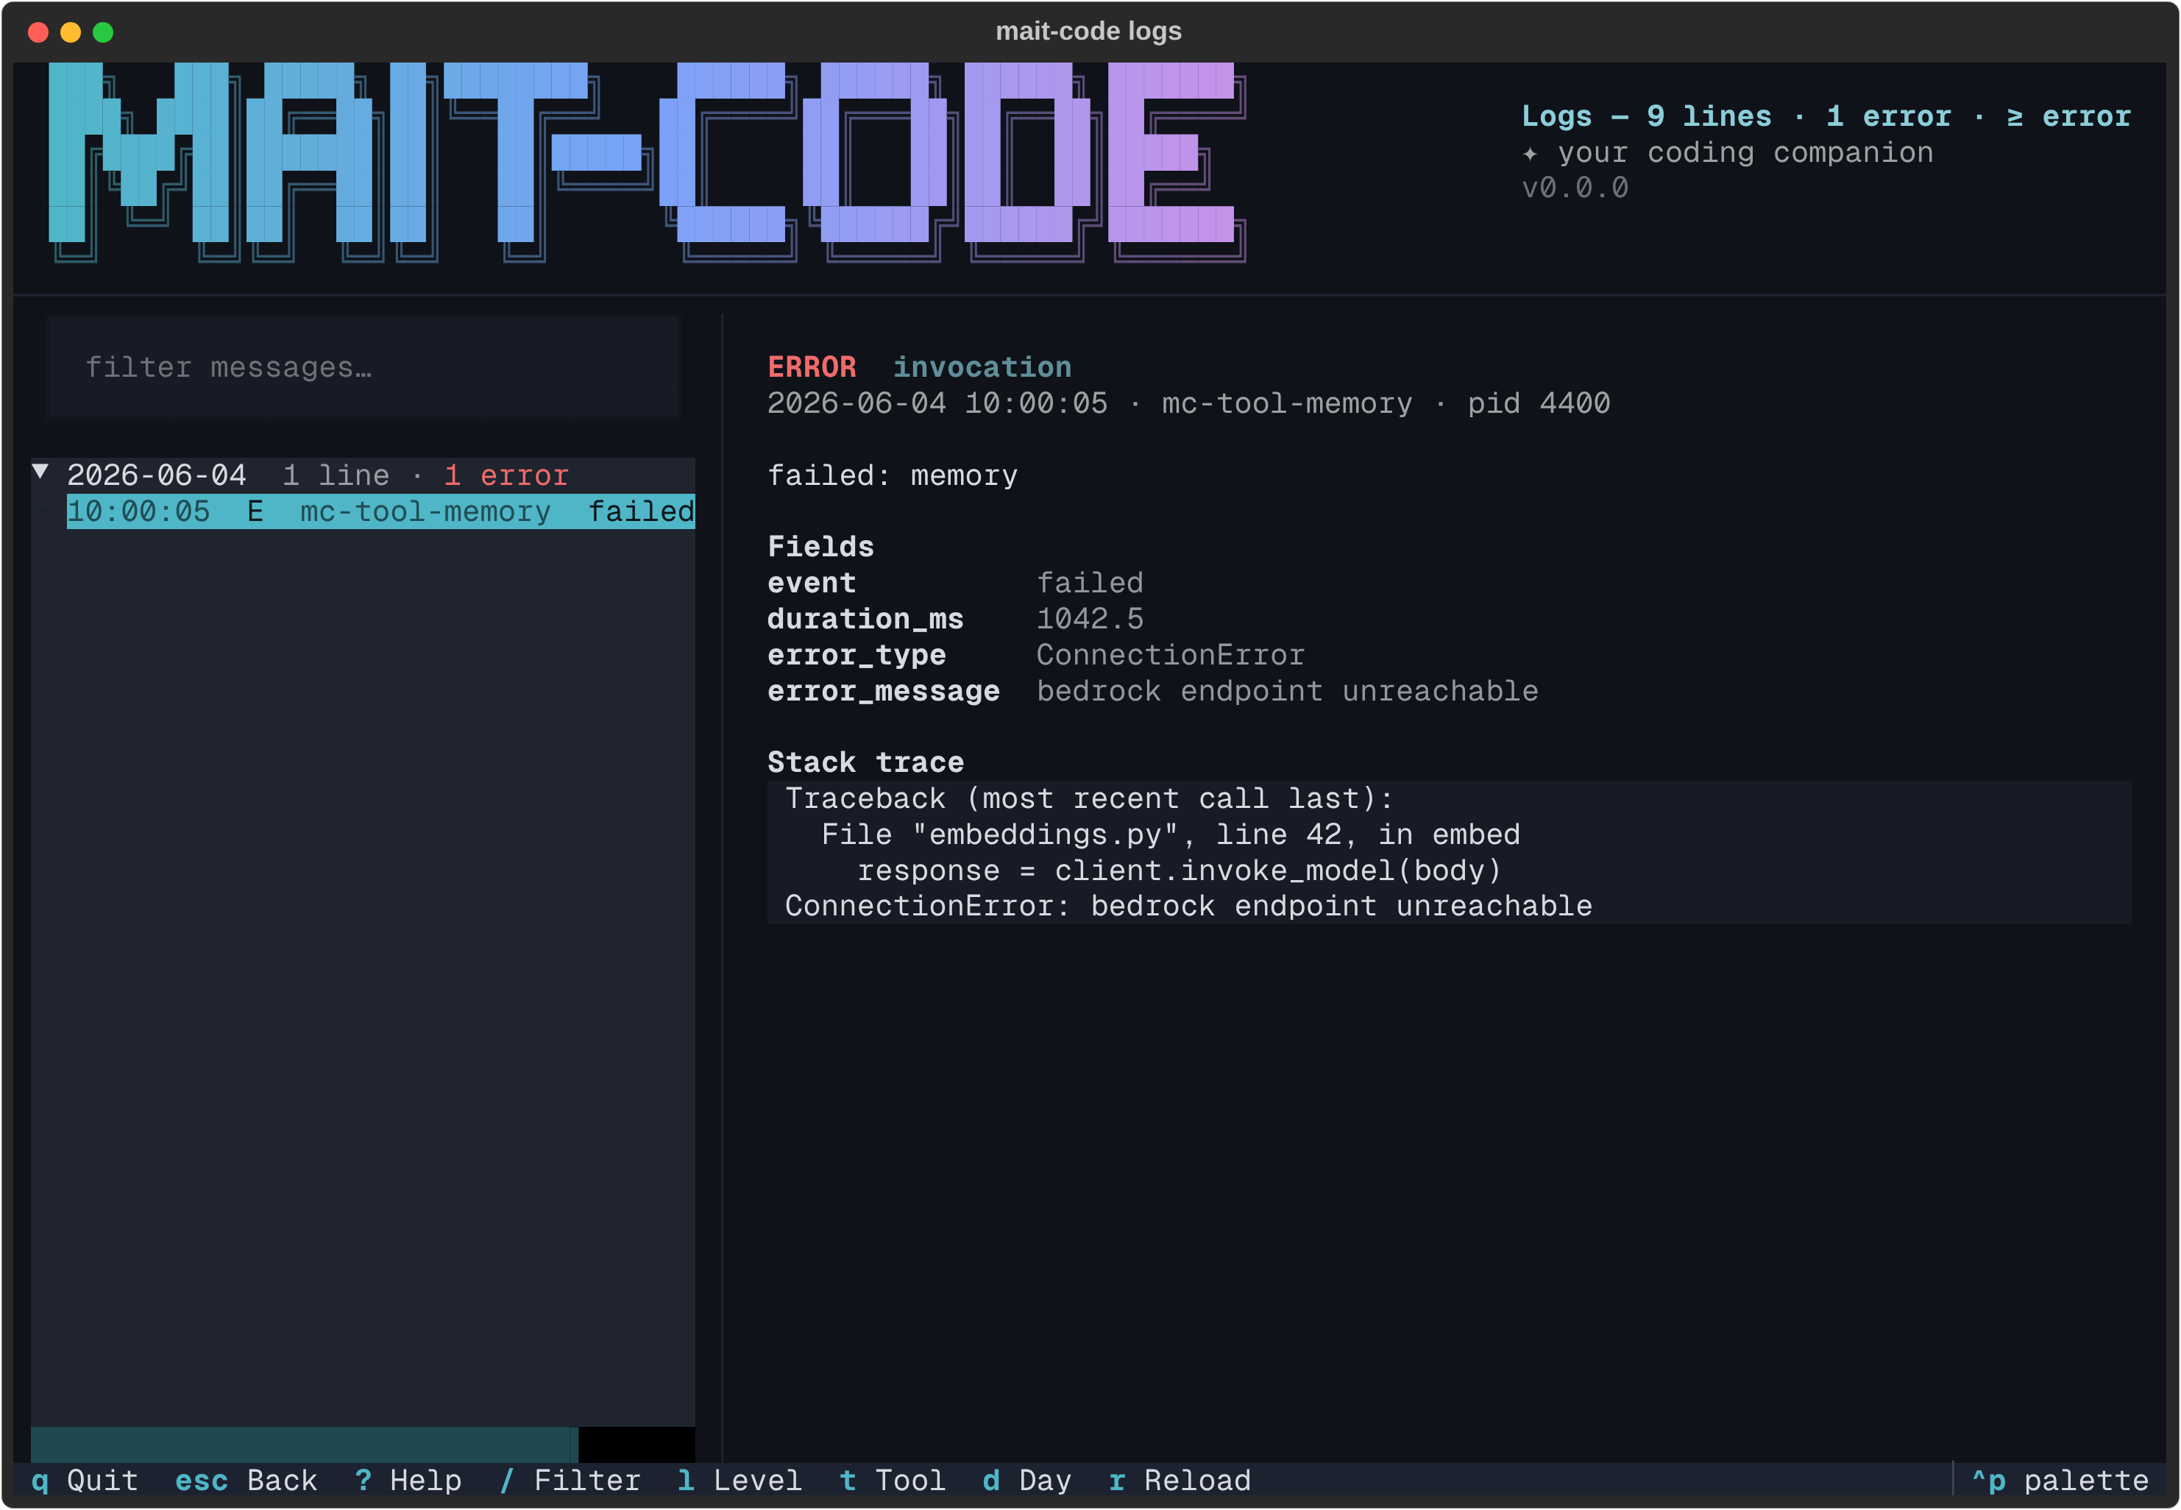Click the "failed: memory" message line
2181x1510 pixels.
(x=892, y=476)
